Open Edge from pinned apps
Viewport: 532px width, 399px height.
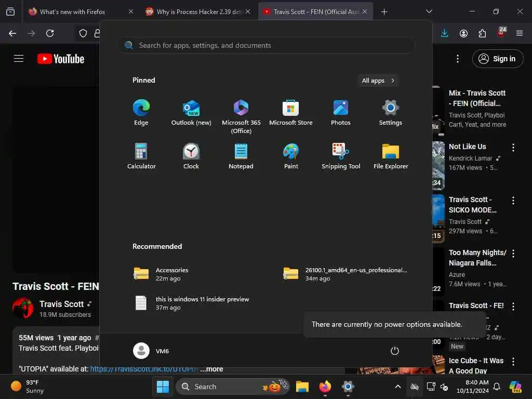(141, 113)
